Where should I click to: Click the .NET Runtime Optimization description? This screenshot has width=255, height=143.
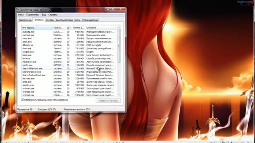100,62
